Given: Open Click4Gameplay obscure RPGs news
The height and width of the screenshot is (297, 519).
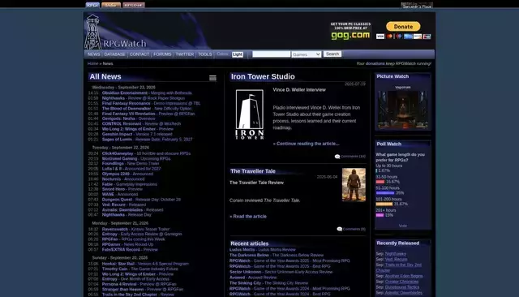Looking at the screenshot, I should (x=146, y=153).
